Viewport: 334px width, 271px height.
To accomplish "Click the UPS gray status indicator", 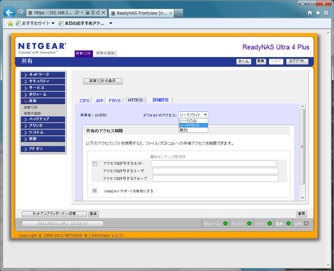I will click(x=306, y=224).
